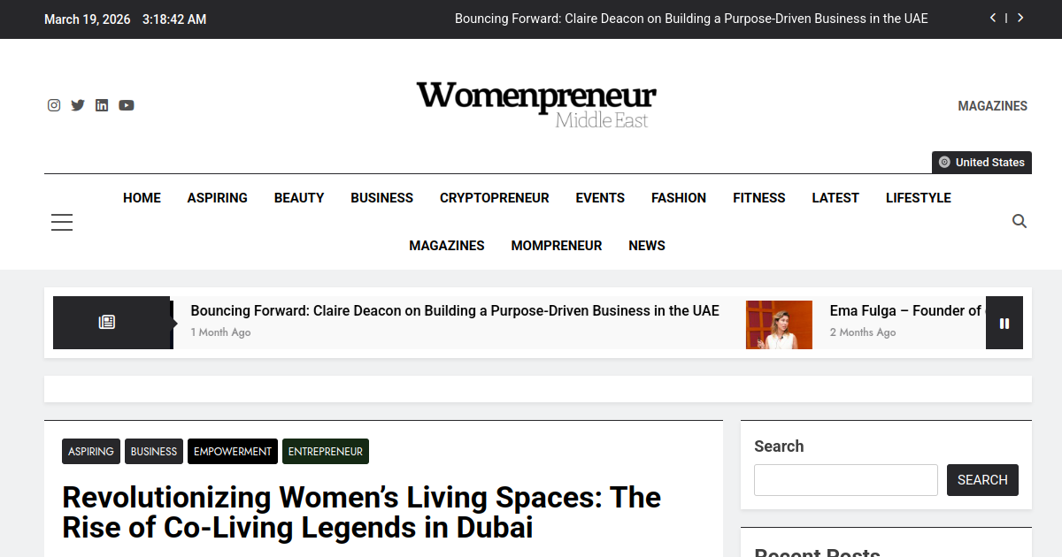Open the BUSINESS menu item
This screenshot has height=557, width=1062.
(381, 198)
